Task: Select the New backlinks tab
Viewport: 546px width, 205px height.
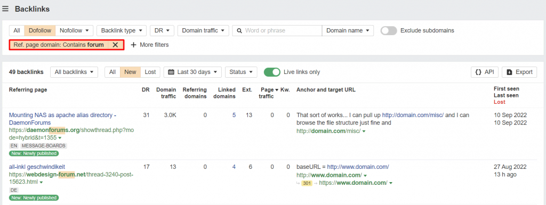Action: pos(130,72)
